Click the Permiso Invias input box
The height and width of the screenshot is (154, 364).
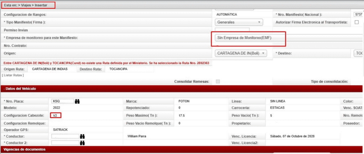pyautogui.click(x=232, y=30)
